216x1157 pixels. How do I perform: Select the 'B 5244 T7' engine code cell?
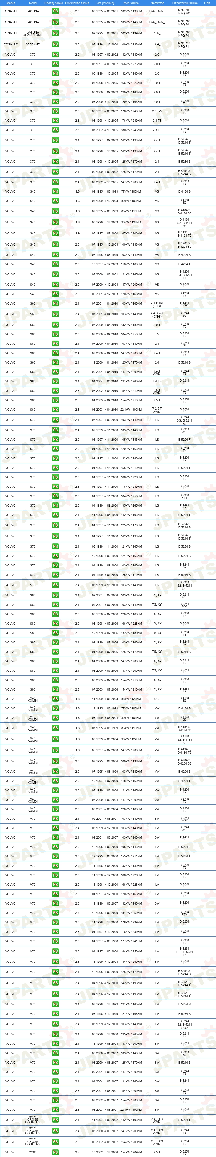(x=185, y=182)
